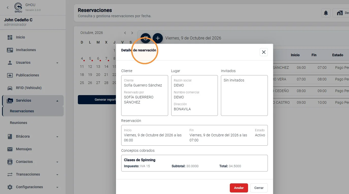Viewport: 349px width, 194px height.
Task: Click the RFID (Vehículo) car icon
Action: (10, 88)
